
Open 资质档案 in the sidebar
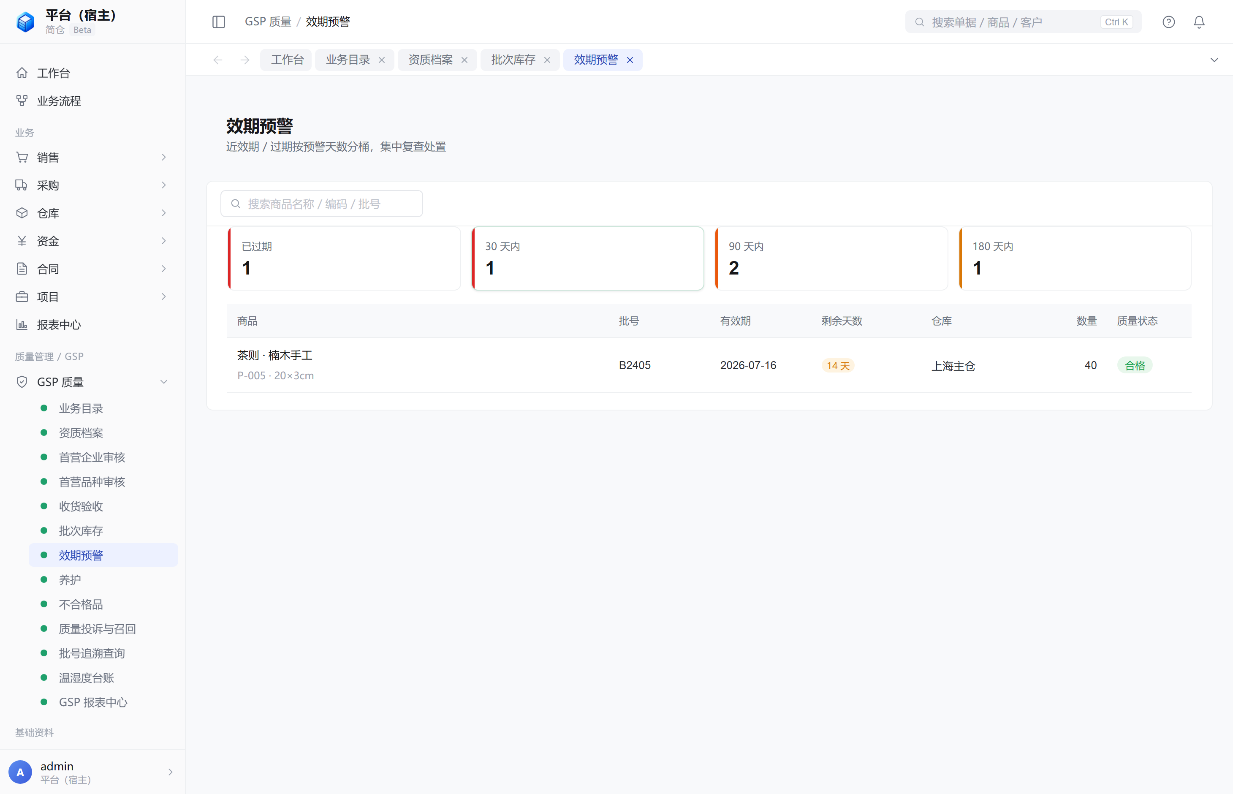pyautogui.click(x=103, y=432)
